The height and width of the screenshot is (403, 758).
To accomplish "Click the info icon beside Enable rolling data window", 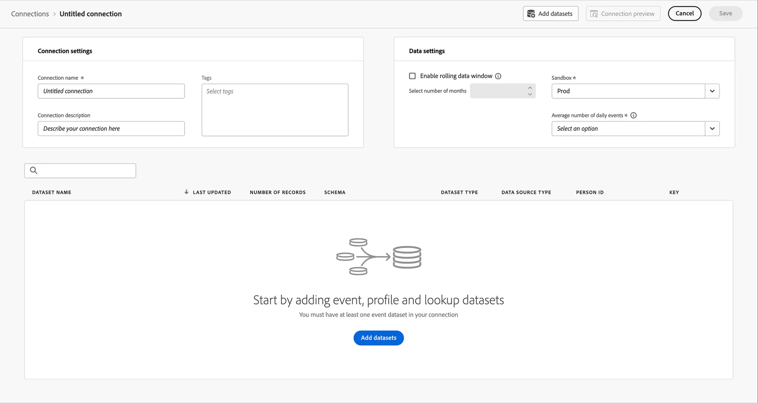I will click(x=498, y=76).
